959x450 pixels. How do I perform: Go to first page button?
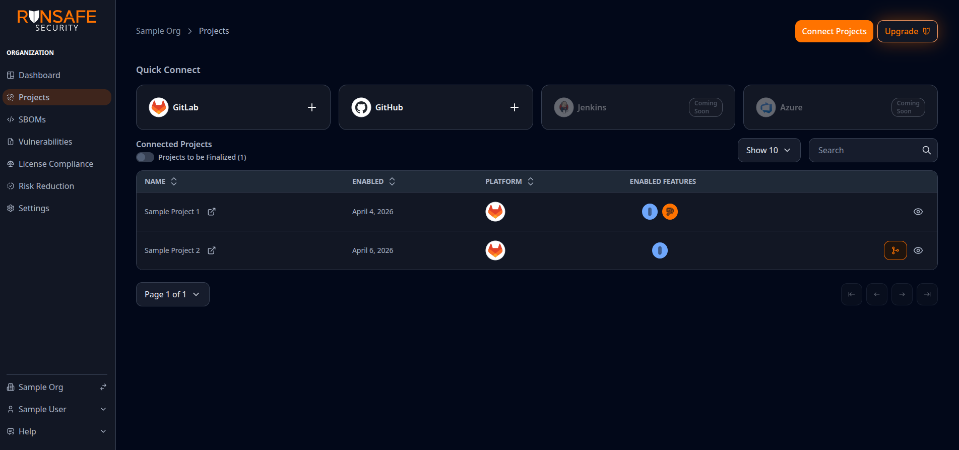coord(852,294)
